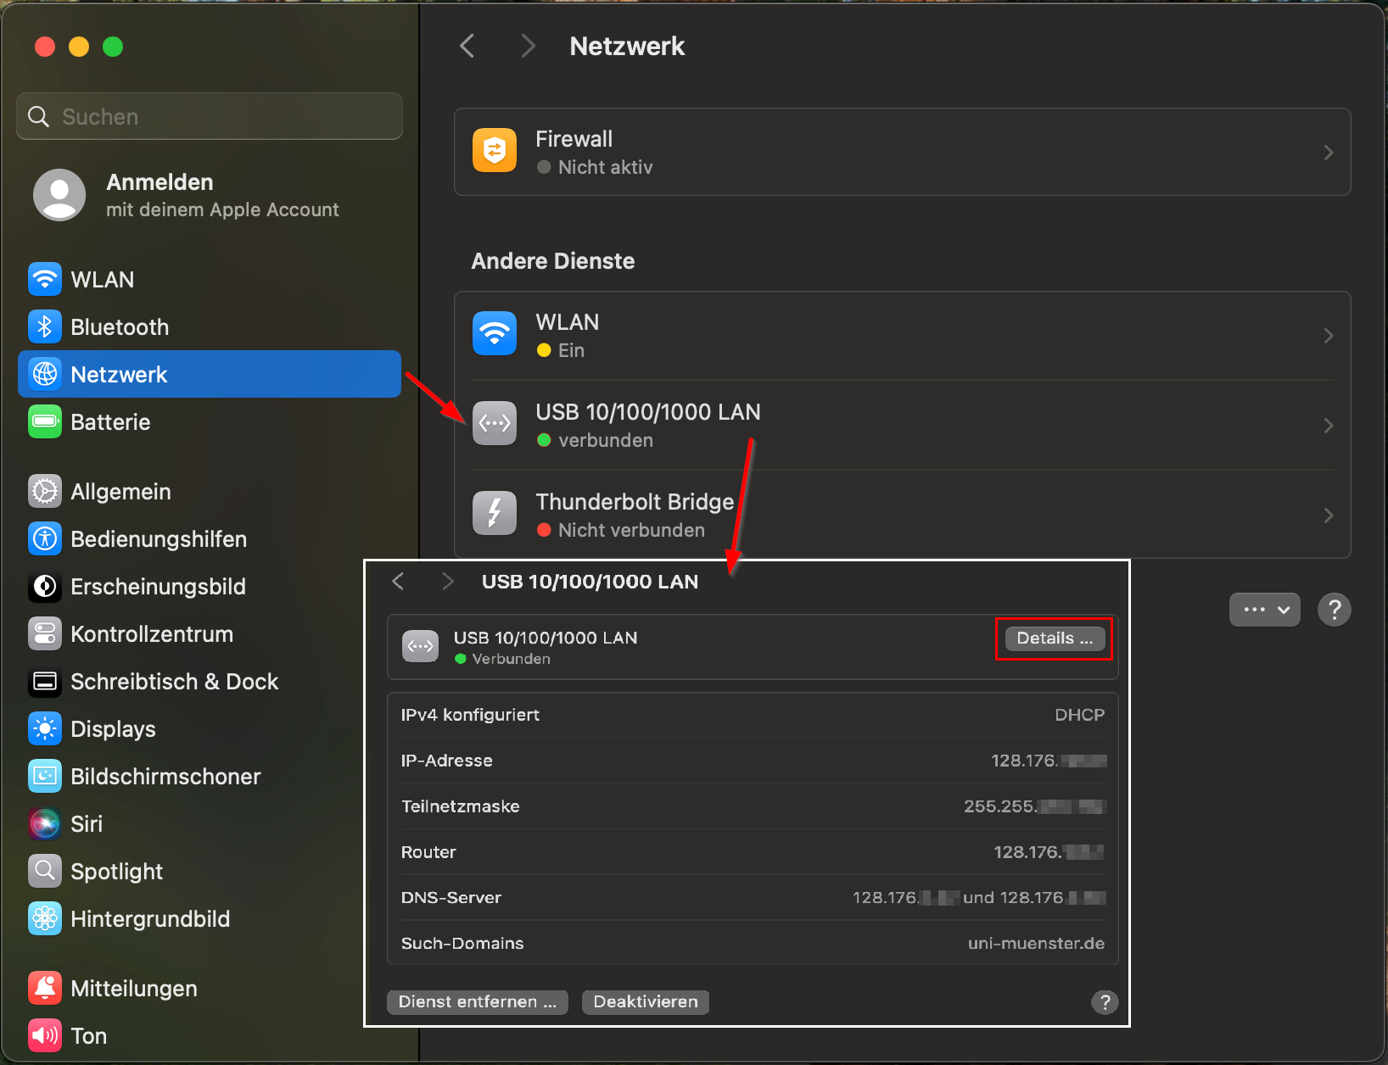
Task: Open Displays preferences in sidebar
Action: pos(113,729)
